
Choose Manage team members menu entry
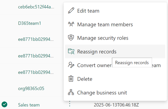[115, 24]
